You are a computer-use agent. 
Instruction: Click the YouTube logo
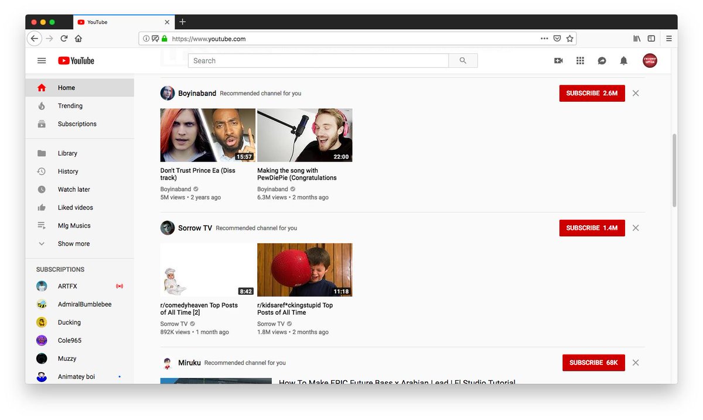76,61
